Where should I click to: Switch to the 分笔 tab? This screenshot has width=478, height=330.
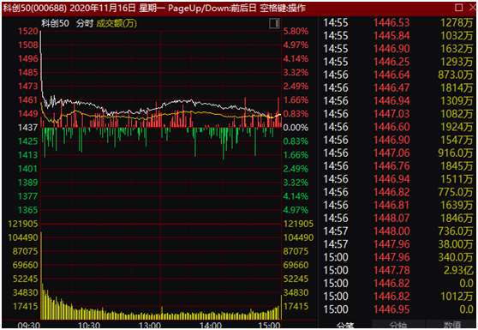(345, 326)
